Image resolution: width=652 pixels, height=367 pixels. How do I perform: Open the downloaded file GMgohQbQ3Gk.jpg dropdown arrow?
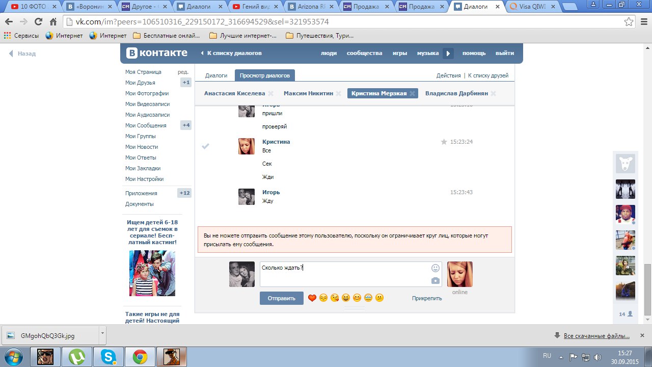(102, 333)
